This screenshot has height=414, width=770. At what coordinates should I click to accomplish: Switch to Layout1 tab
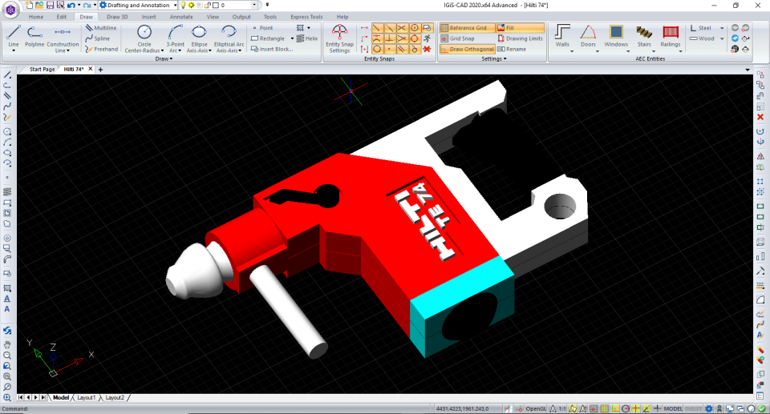coord(86,397)
